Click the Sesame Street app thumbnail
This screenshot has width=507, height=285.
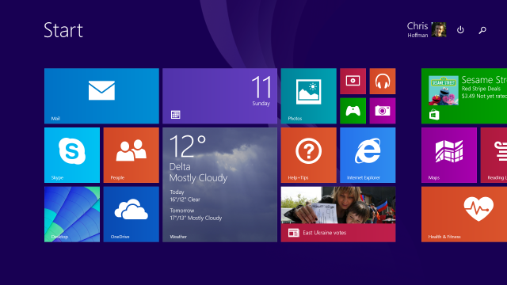click(x=444, y=90)
